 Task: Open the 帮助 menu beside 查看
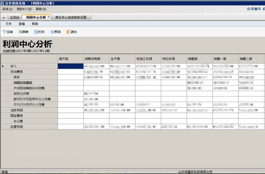[35, 24]
